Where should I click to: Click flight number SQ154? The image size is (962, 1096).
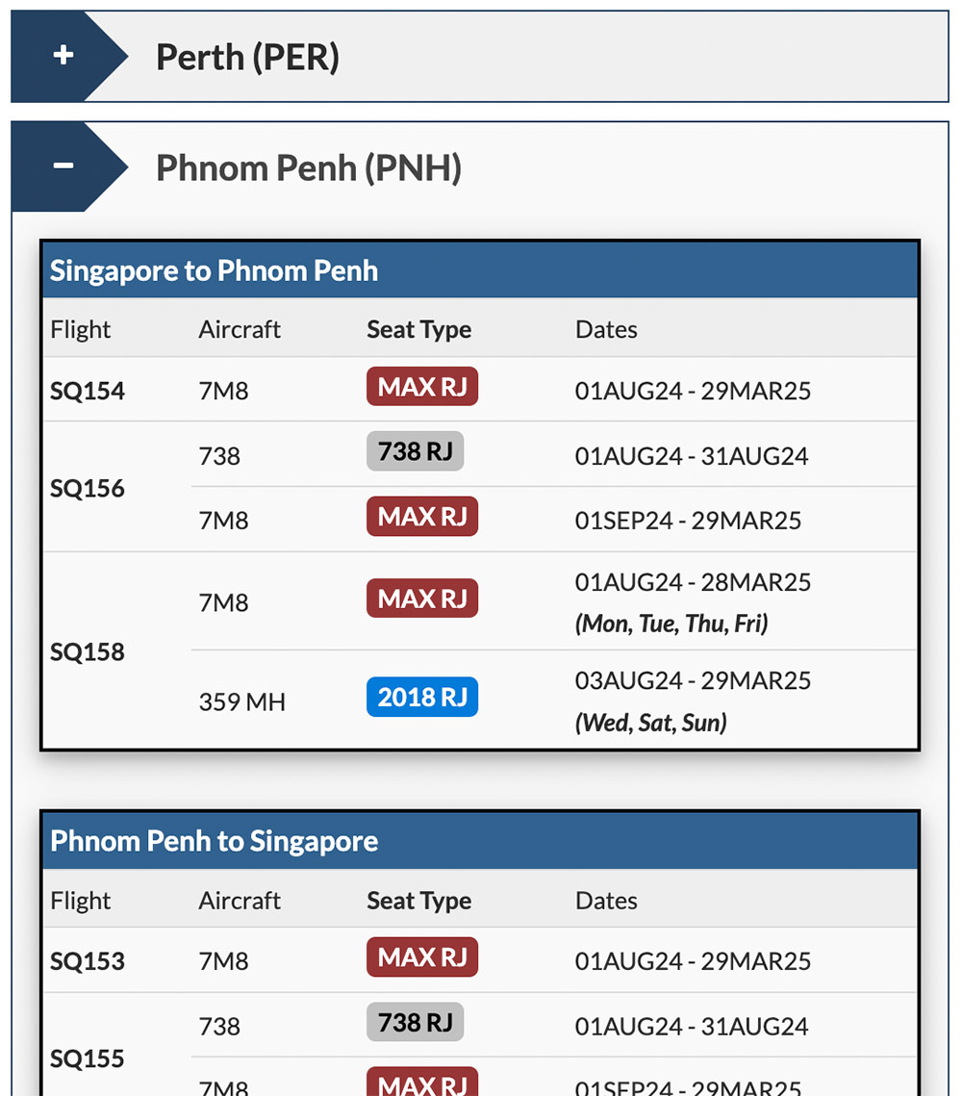click(88, 391)
